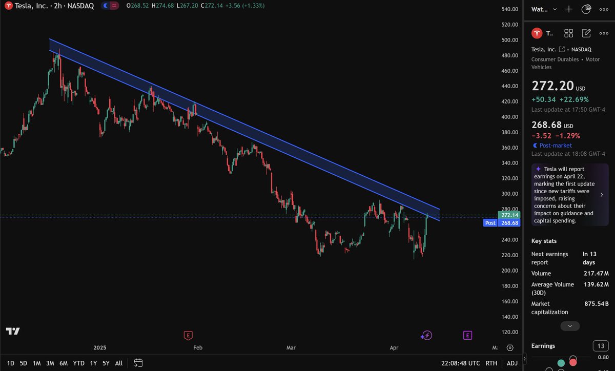Click the purple lightning event icon on the timeline
This screenshot has width=615, height=371.
coord(426,335)
